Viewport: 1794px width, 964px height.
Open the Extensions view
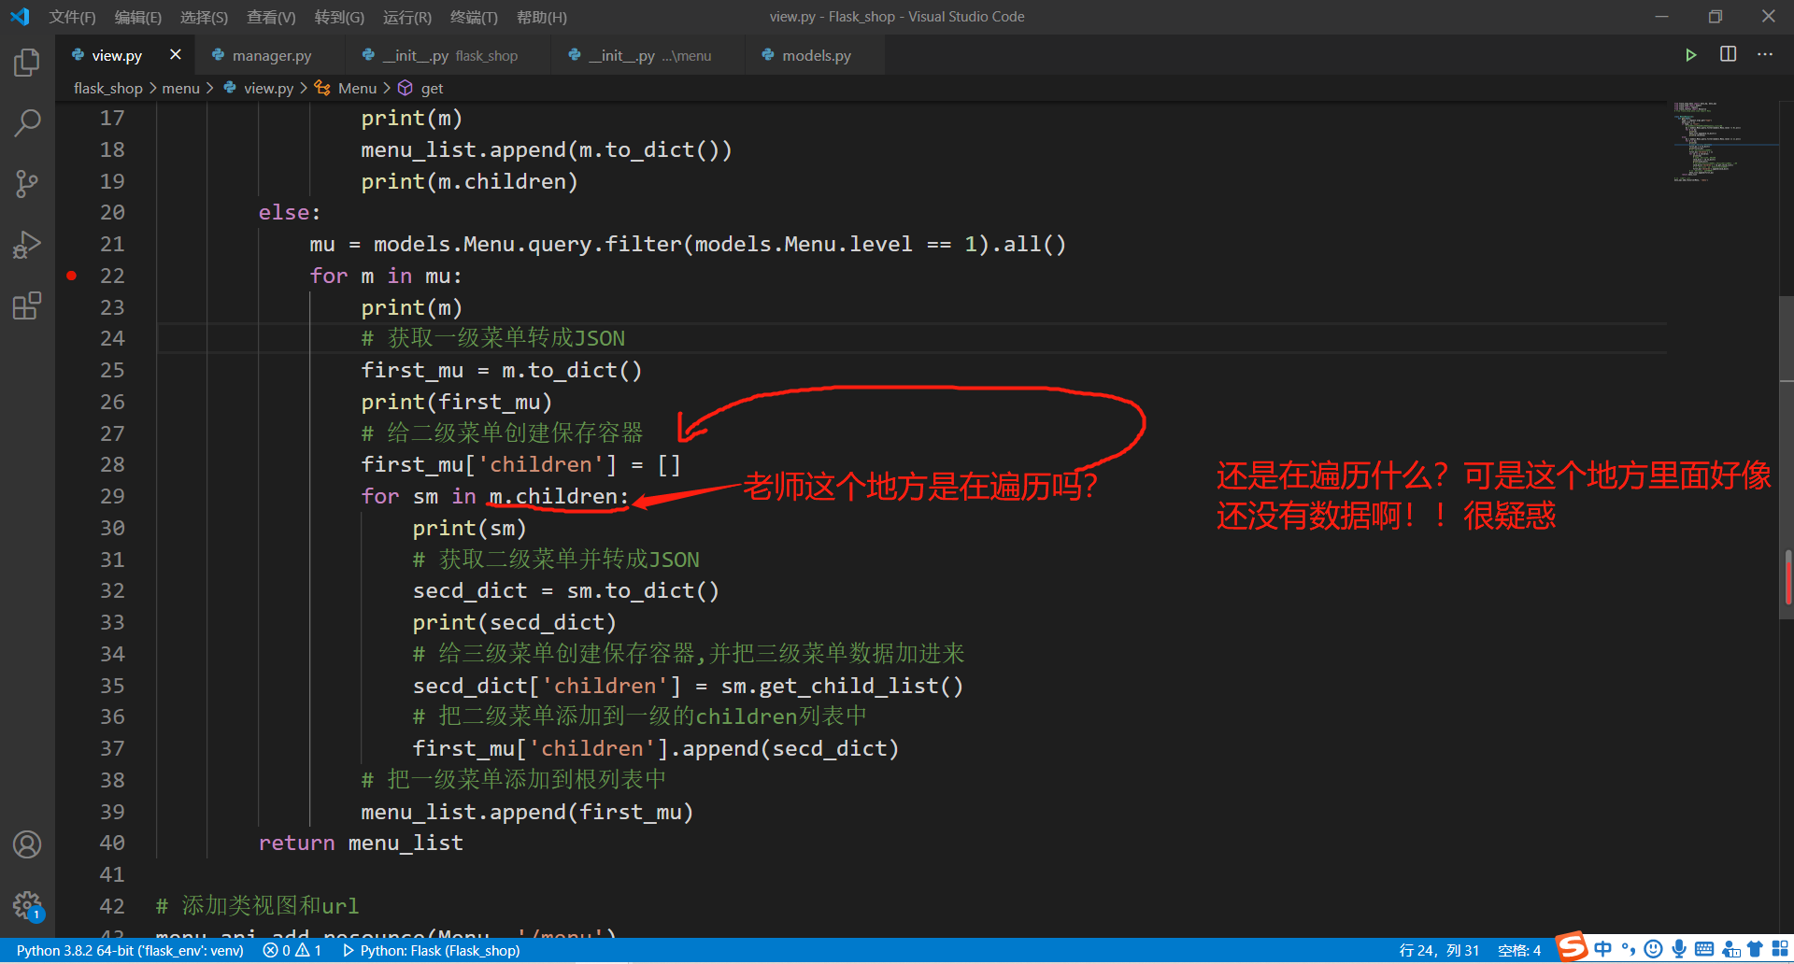tap(27, 305)
